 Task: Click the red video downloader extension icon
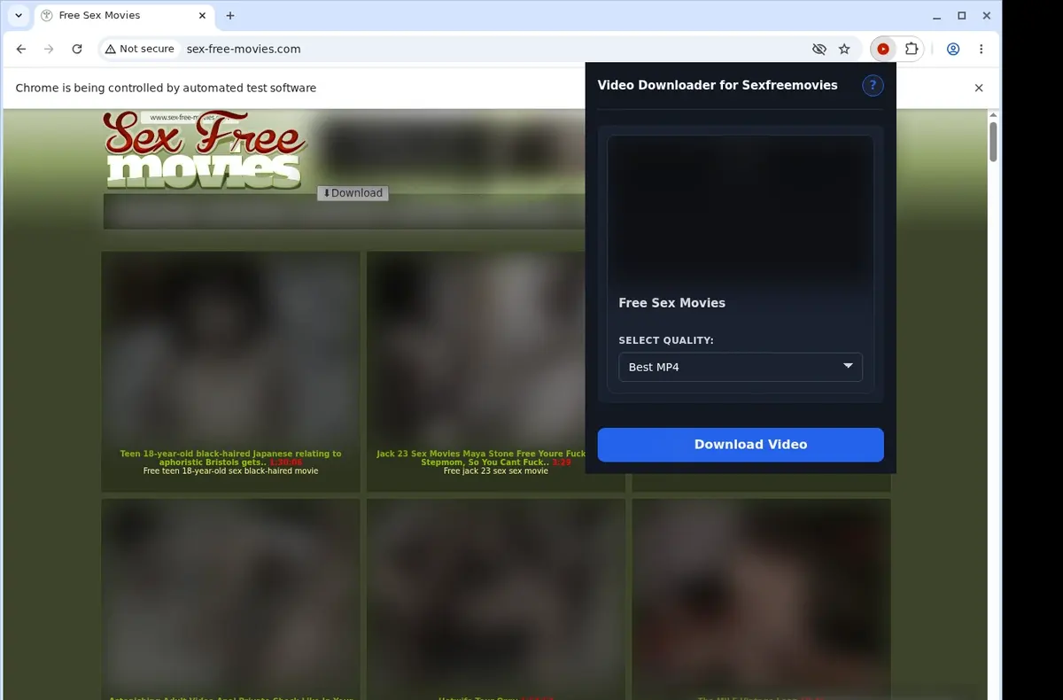tap(883, 49)
